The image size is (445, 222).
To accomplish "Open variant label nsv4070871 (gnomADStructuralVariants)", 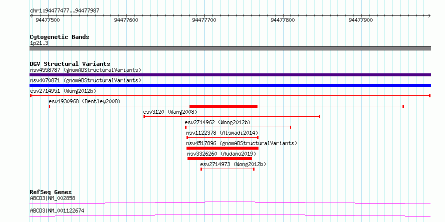I will [x=85, y=80].
